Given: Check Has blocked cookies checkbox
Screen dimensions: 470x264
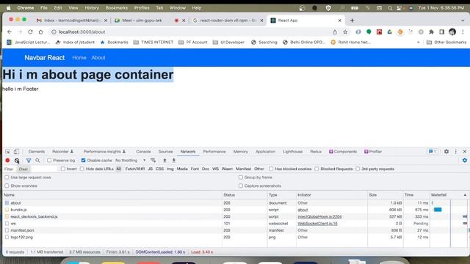Looking at the screenshot, I should (x=271, y=169).
